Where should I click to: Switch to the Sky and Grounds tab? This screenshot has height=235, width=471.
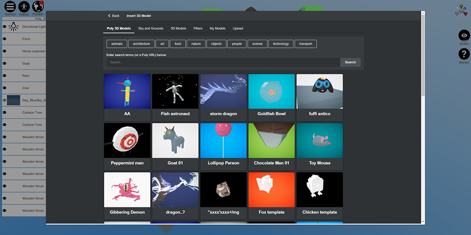pyautogui.click(x=151, y=28)
